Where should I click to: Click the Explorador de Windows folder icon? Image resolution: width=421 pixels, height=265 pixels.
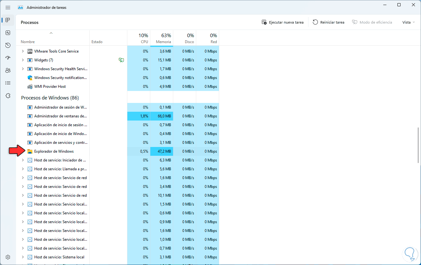point(30,151)
